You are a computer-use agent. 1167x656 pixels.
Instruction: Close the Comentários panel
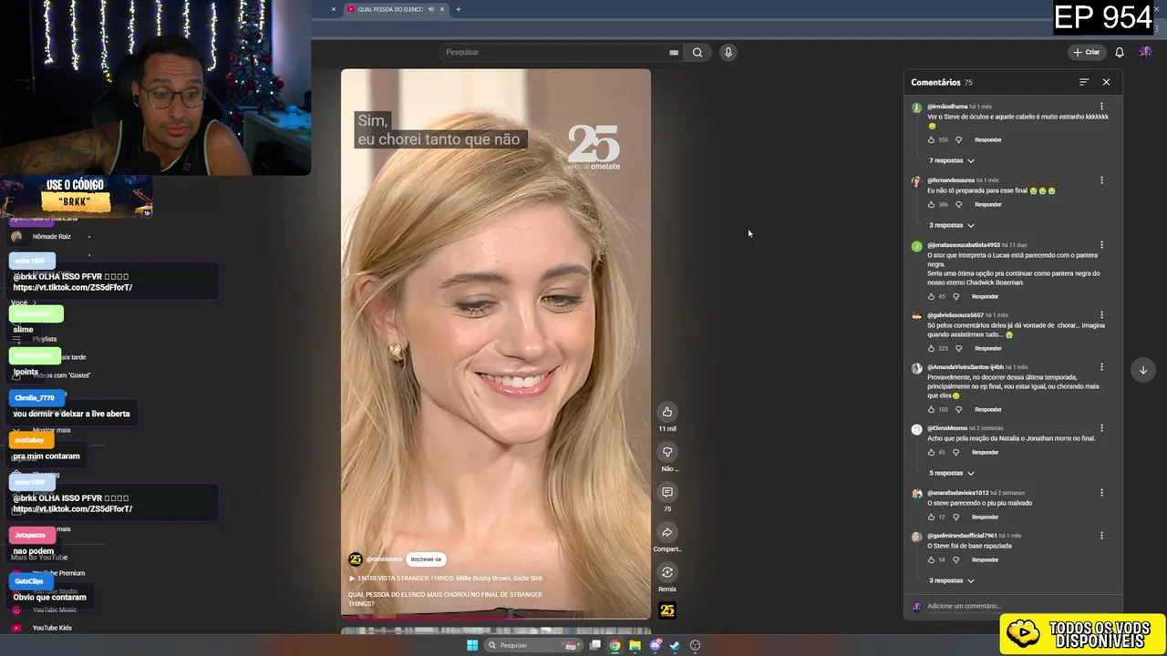(1106, 82)
